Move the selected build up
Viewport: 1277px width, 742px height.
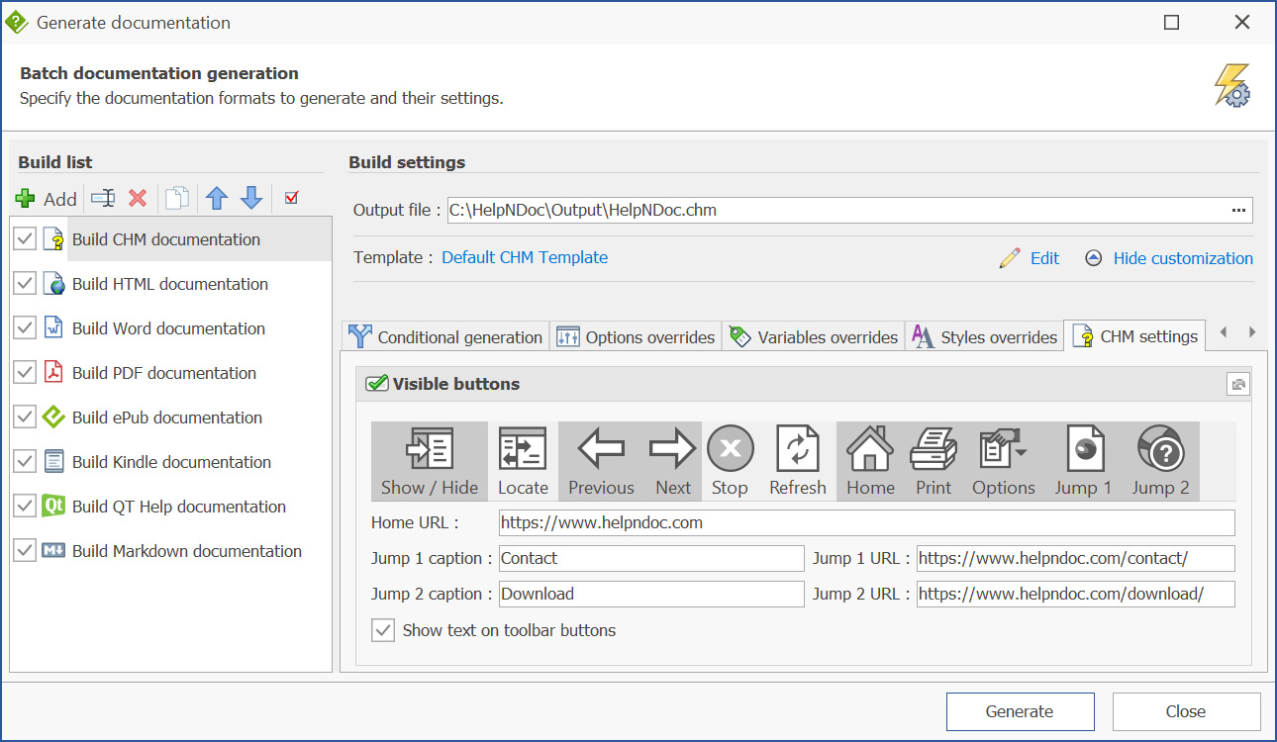tap(217, 199)
